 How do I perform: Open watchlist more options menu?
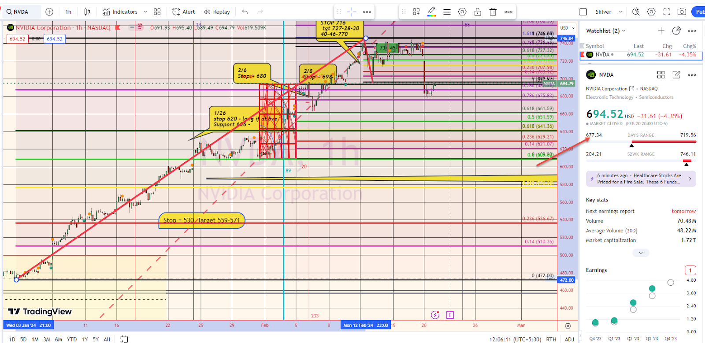(692, 30)
